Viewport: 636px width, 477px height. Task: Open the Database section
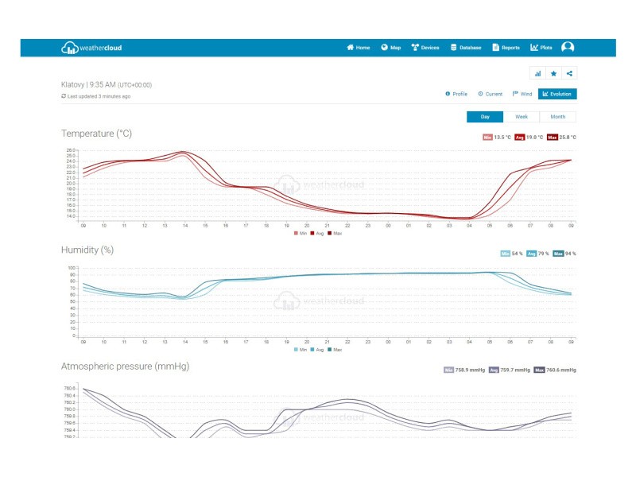click(x=466, y=48)
